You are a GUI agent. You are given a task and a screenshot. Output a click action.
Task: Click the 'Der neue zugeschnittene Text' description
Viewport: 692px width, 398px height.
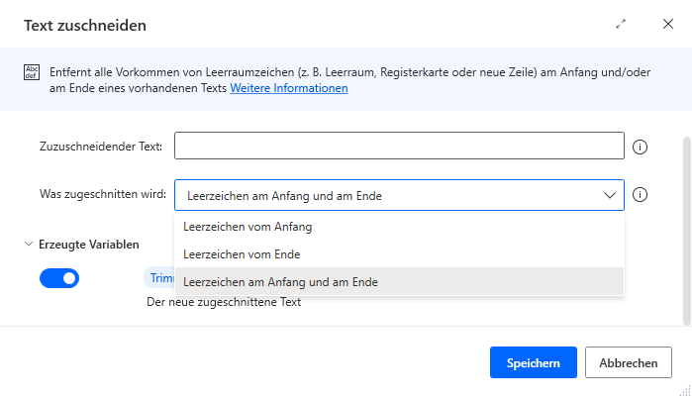(x=224, y=302)
